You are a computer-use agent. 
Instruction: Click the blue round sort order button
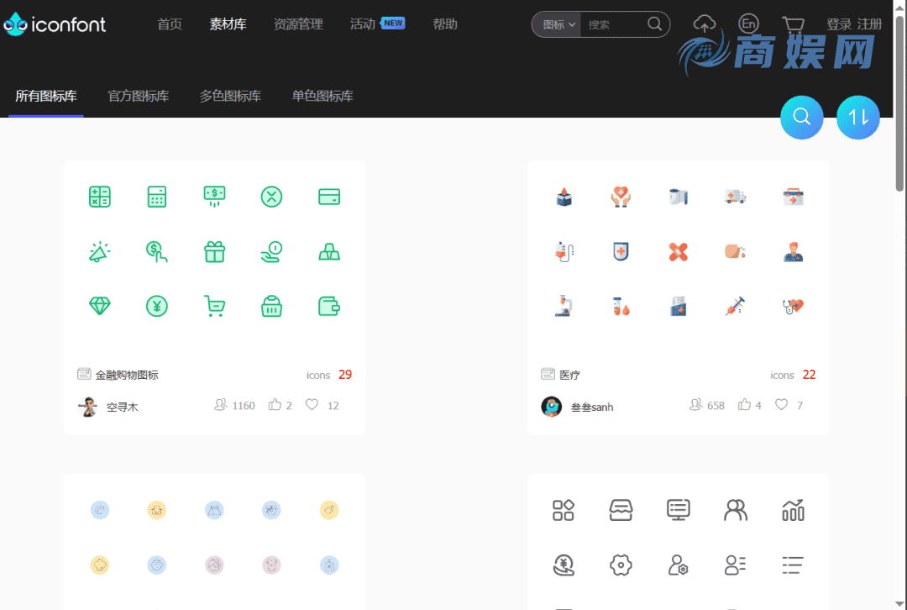coord(857,117)
